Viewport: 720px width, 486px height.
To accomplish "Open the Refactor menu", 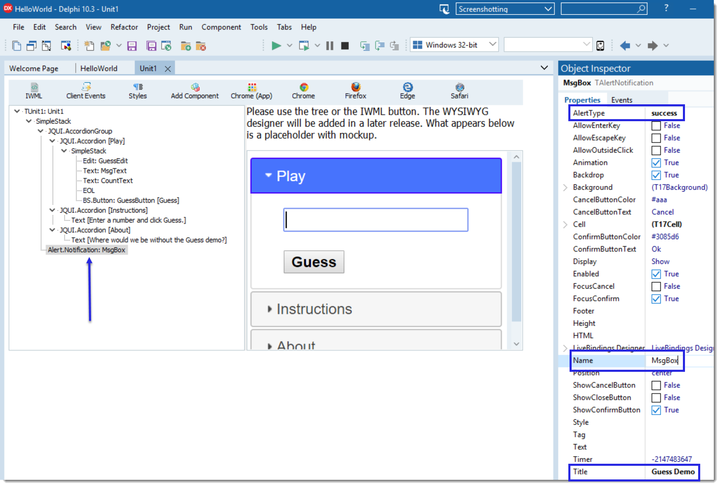I will click(x=124, y=27).
